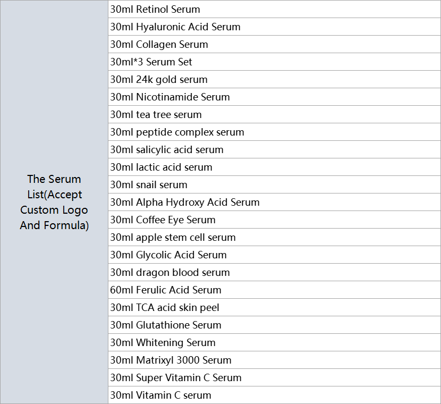The width and height of the screenshot is (441, 404).
Task: Select the 30ml Glycolic Acid Serum row
Action: 275,255
